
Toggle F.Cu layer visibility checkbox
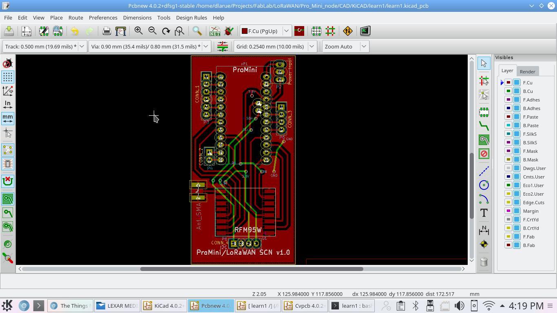(x=517, y=82)
